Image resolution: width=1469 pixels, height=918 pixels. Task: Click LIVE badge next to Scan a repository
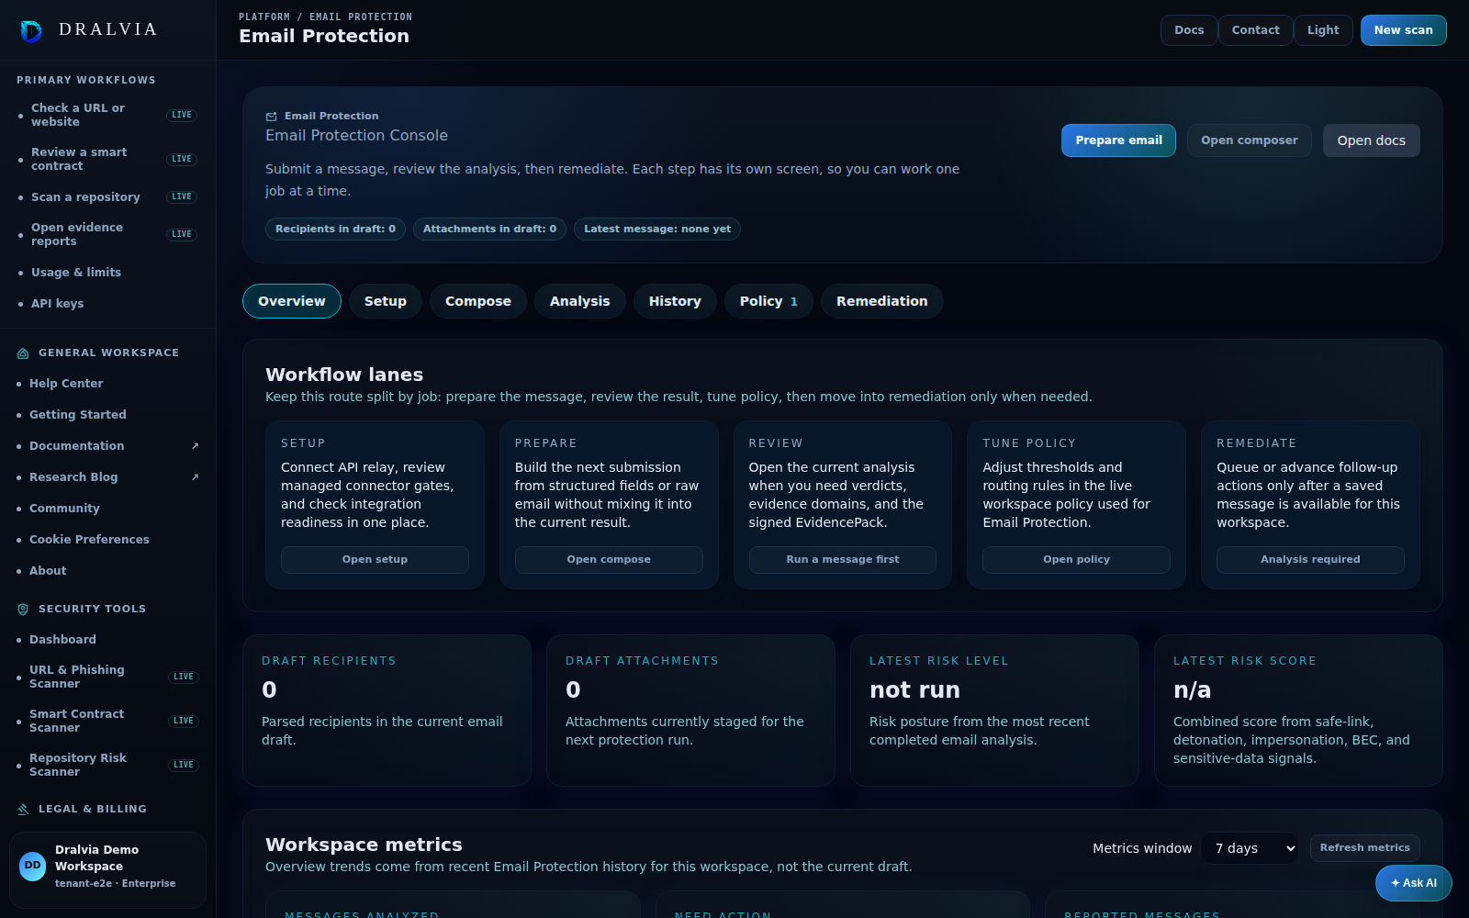pos(182,196)
